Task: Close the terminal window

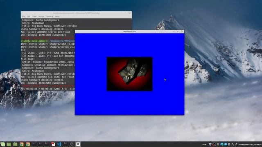Action: point(129,13)
